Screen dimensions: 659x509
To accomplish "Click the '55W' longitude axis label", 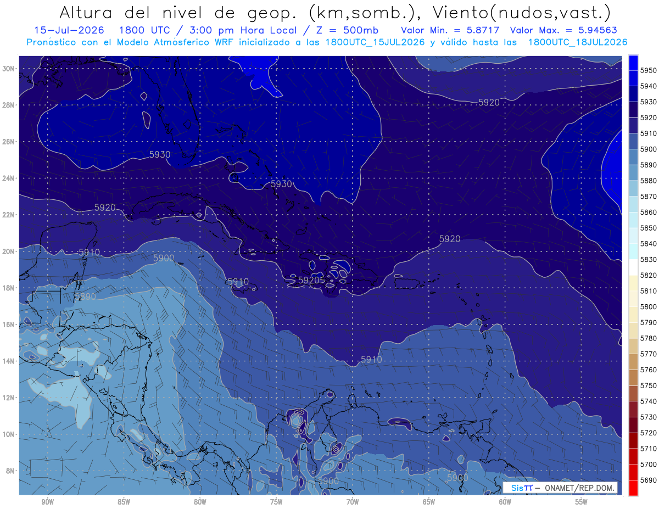I will [x=582, y=501].
